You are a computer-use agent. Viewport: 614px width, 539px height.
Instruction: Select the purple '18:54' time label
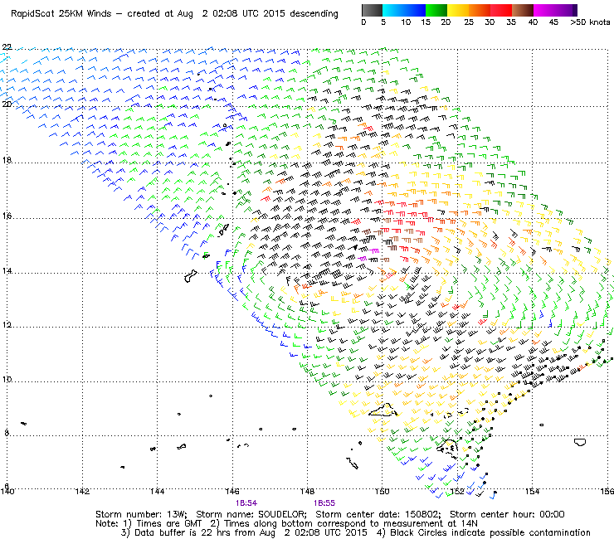pyautogui.click(x=246, y=503)
